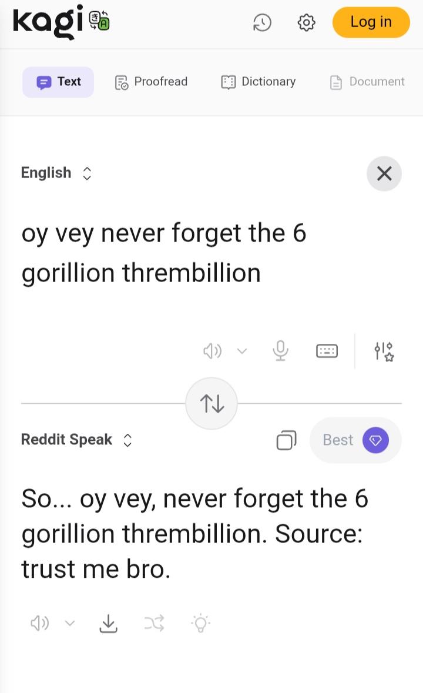Toggle the Best quality mode
This screenshot has width=423, height=693.
[x=355, y=440]
